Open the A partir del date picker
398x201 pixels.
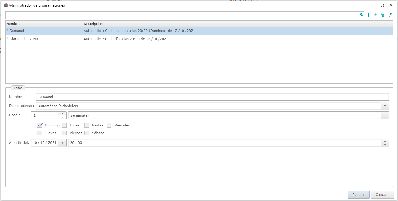pos(63,143)
